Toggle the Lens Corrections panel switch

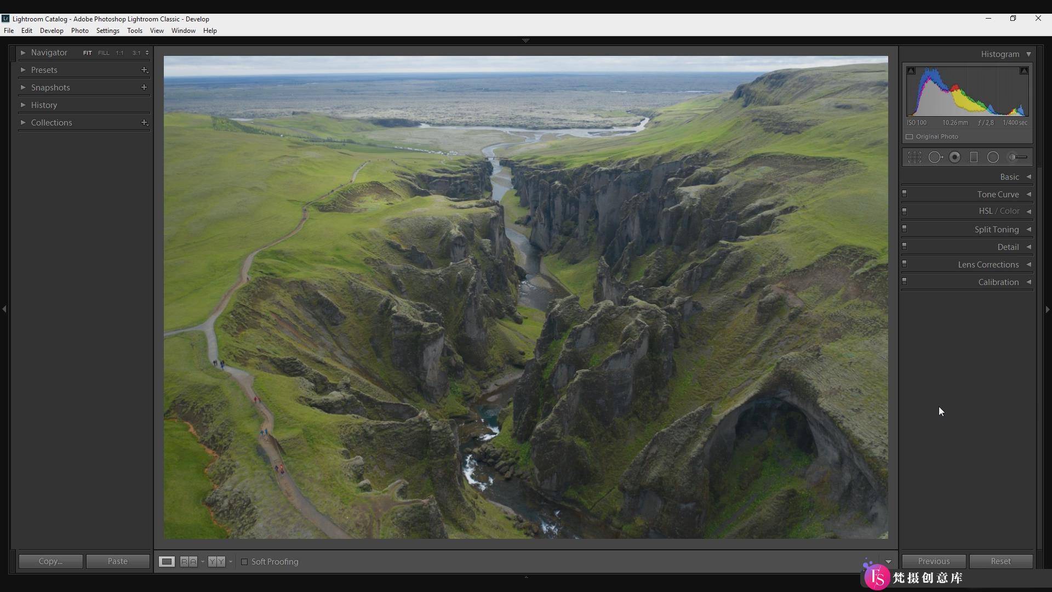tap(905, 264)
